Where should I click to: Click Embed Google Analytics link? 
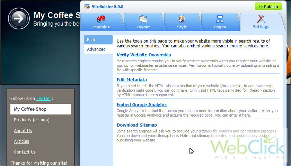click(x=142, y=104)
